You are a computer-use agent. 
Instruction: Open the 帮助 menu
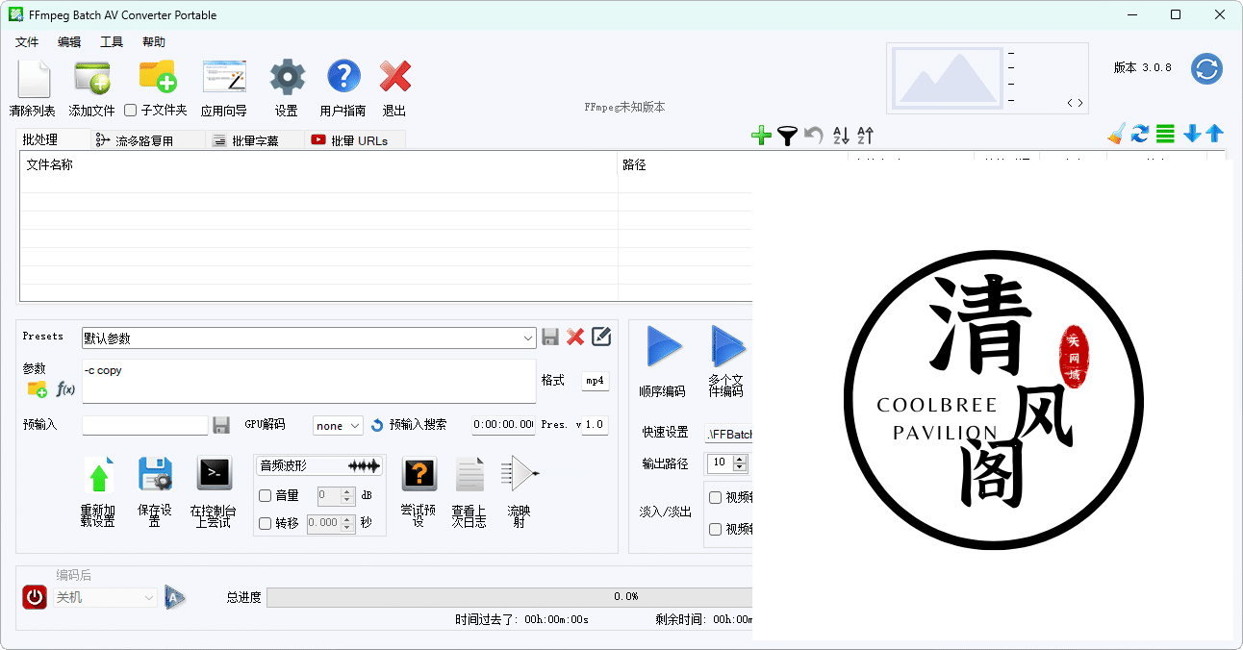coord(154,42)
